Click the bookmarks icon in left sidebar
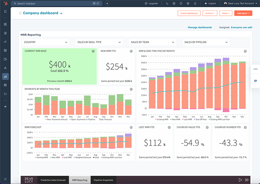 coord(5,11)
